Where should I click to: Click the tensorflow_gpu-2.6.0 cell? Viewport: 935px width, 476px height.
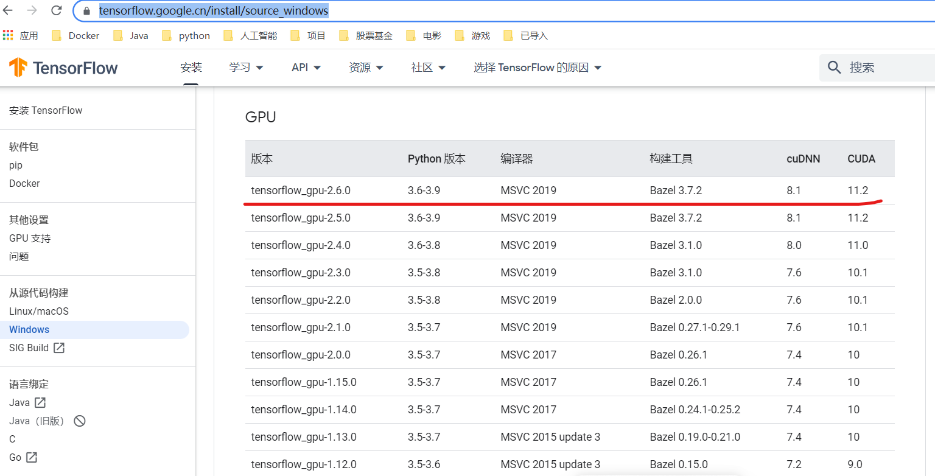[x=301, y=191]
